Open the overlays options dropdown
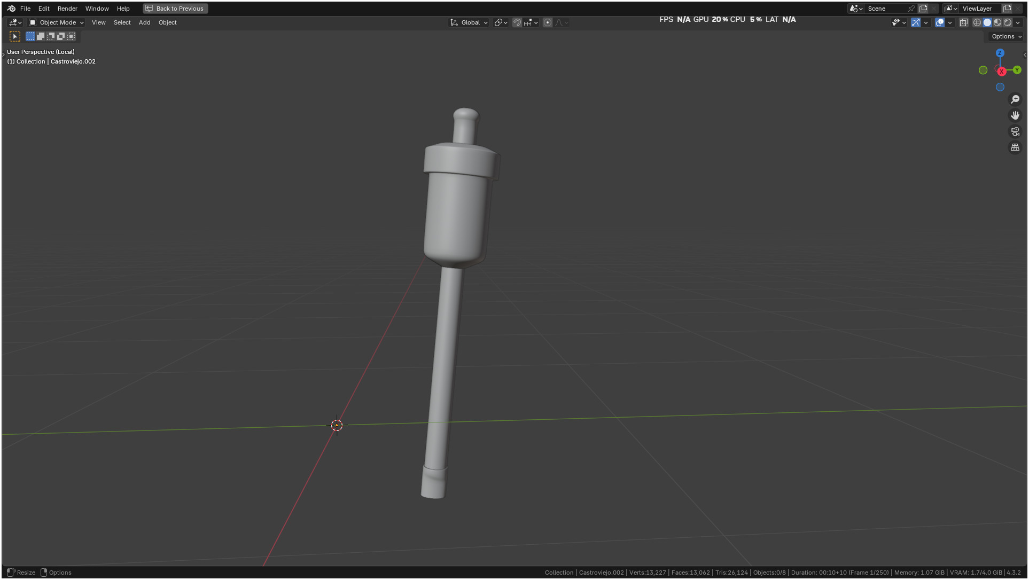 [950, 22]
